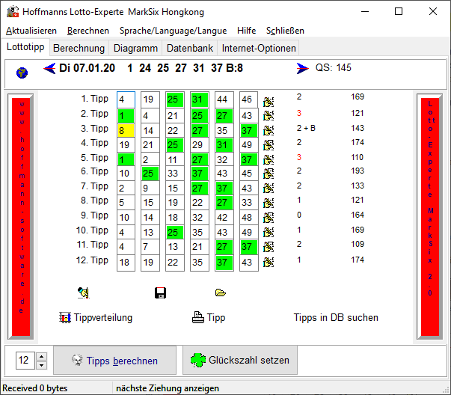Switch to the Datenbank tab
The image size is (451, 395).
(x=190, y=48)
